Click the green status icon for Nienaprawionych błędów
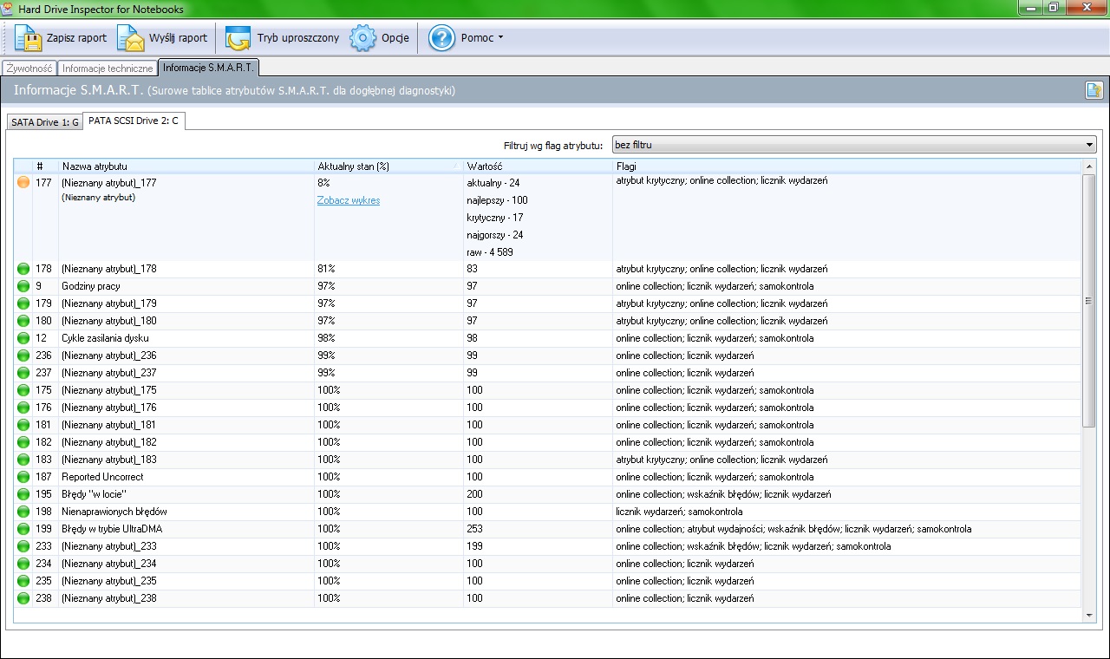The height and width of the screenshot is (659, 1110). pyautogui.click(x=23, y=512)
